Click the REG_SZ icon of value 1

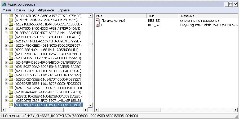point(98,25)
